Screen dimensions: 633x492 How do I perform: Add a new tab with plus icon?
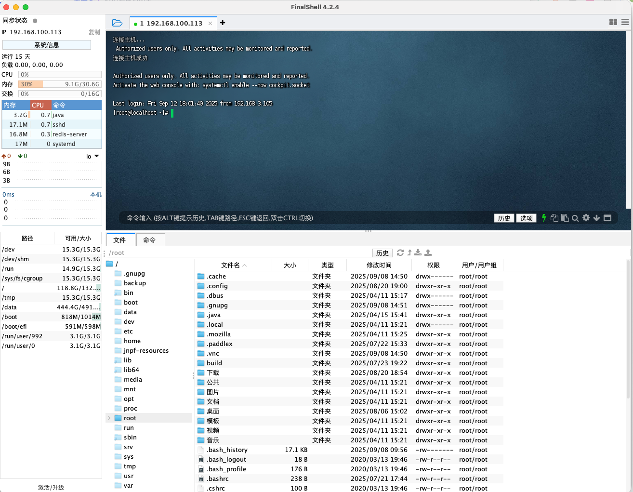click(x=223, y=23)
